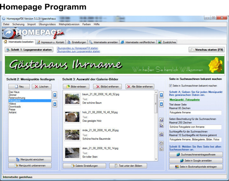Select the stein image thumbnail
The width and height of the screenshot is (229, 181).
tap(72, 153)
